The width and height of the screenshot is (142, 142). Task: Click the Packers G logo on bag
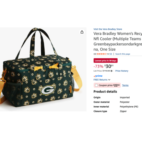[x=48, y=90]
